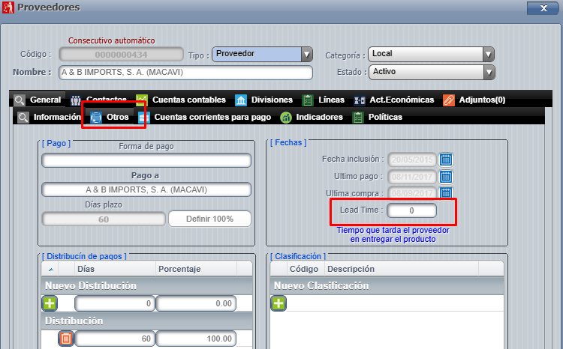This screenshot has width=563, height=349.
Task: Click the Cuentas contables chart icon
Action: [x=141, y=100]
